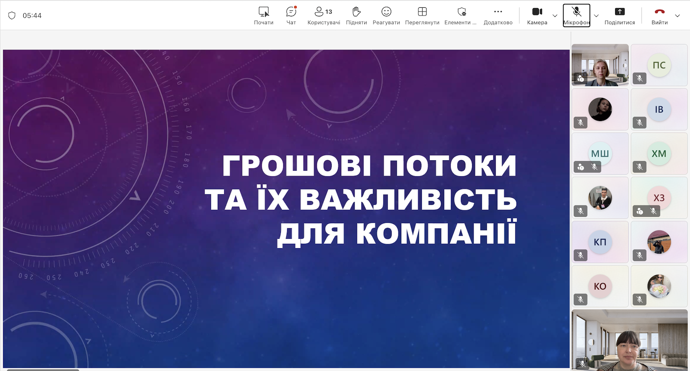Image resolution: width=690 pixels, height=371 pixels.
Task: Open the Переглянути view options
Action: point(422,16)
